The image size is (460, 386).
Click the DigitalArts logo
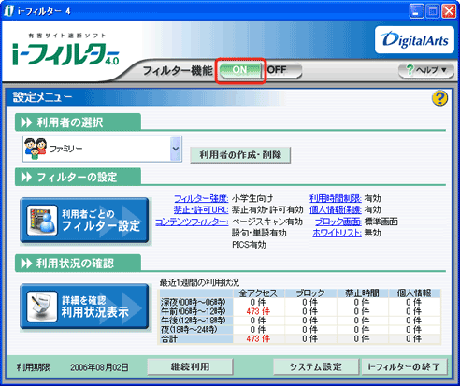point(414,40)
